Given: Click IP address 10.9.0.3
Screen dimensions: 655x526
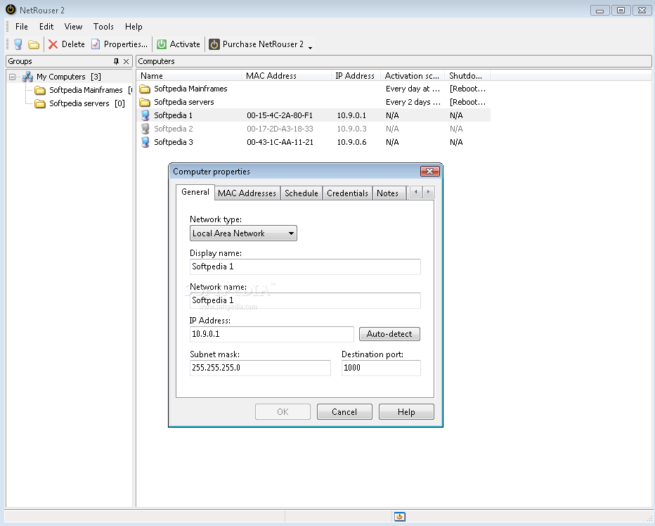Looking at the screenshot, I should [351, 129].
